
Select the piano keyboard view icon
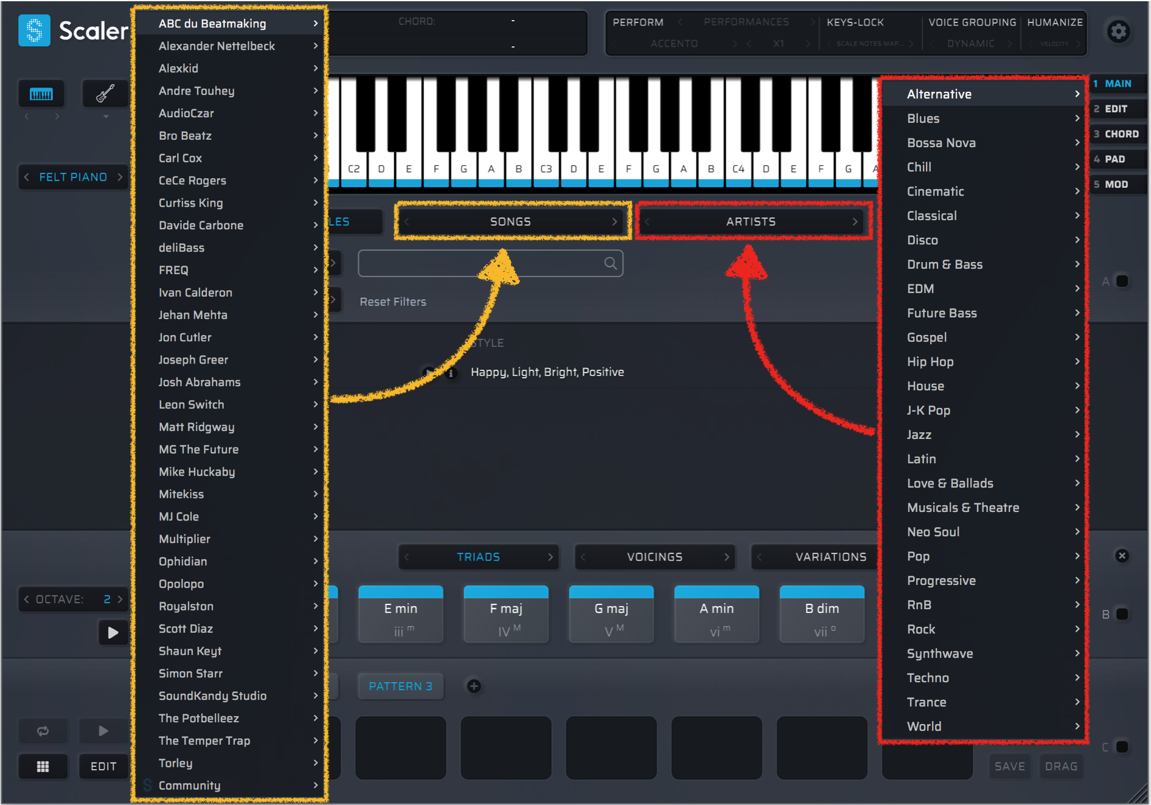click(41, 94)
